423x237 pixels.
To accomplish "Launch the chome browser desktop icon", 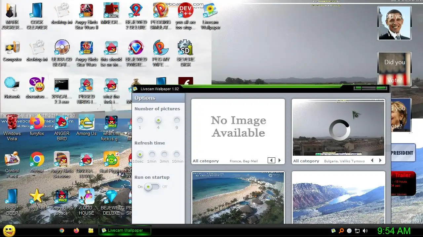I will [x=37, y=163].
